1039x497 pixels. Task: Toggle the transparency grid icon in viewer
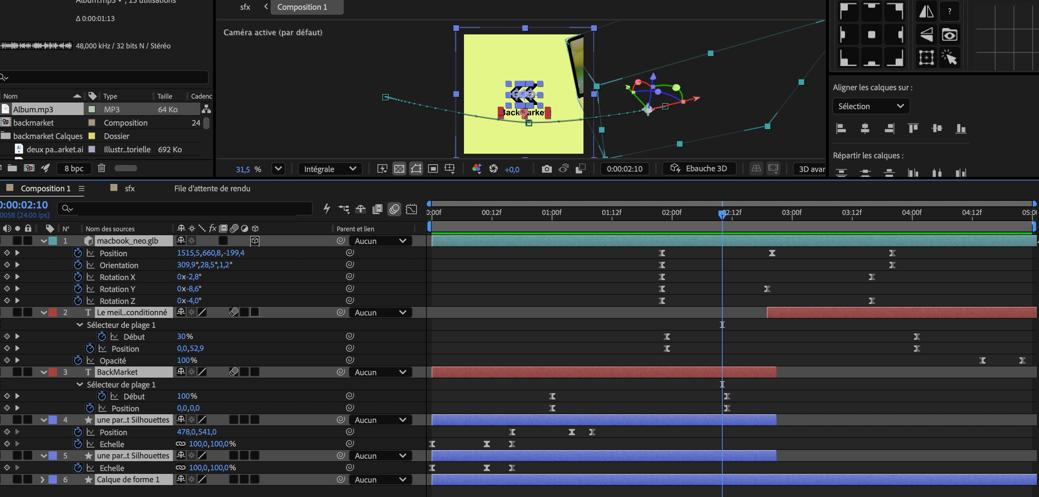[399, 169]
